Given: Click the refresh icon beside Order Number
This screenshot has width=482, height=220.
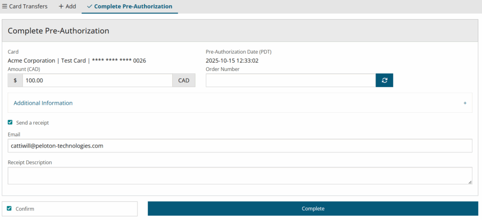Looking at the screenshot, I should click(x=384, y=80).
